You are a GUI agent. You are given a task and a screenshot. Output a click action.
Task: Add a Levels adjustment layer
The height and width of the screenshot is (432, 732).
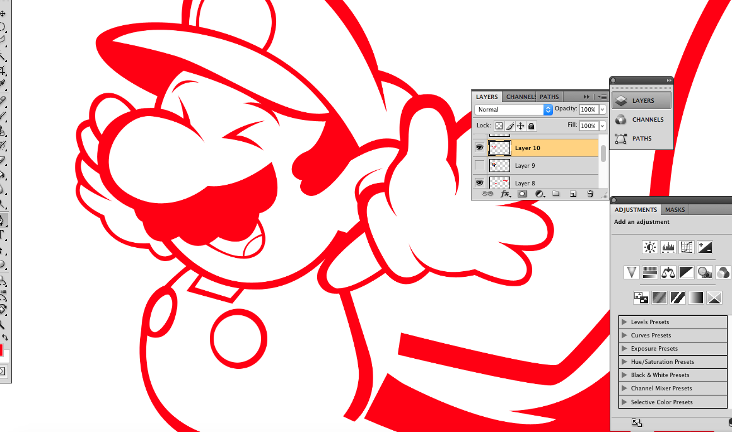tap(668, 247)
